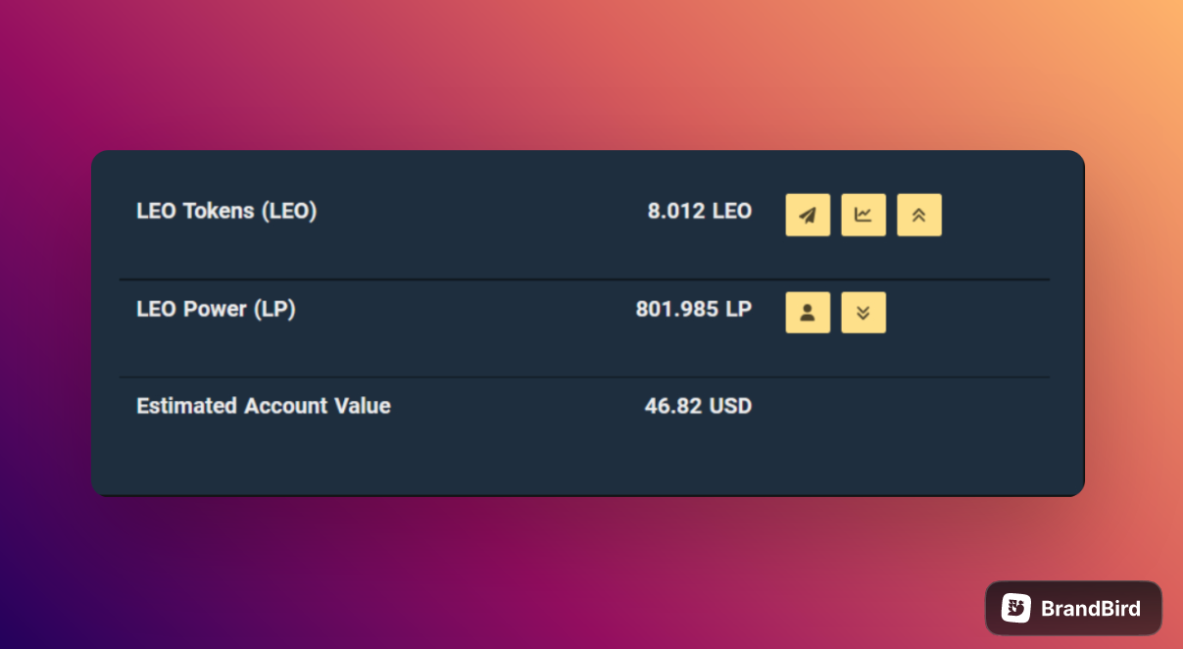
Task: Click the (LP) abbreviation in LEO Power
Action: [274, 309]
